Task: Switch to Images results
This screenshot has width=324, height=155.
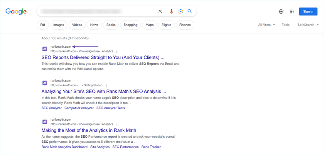Action: click(59, 25)
